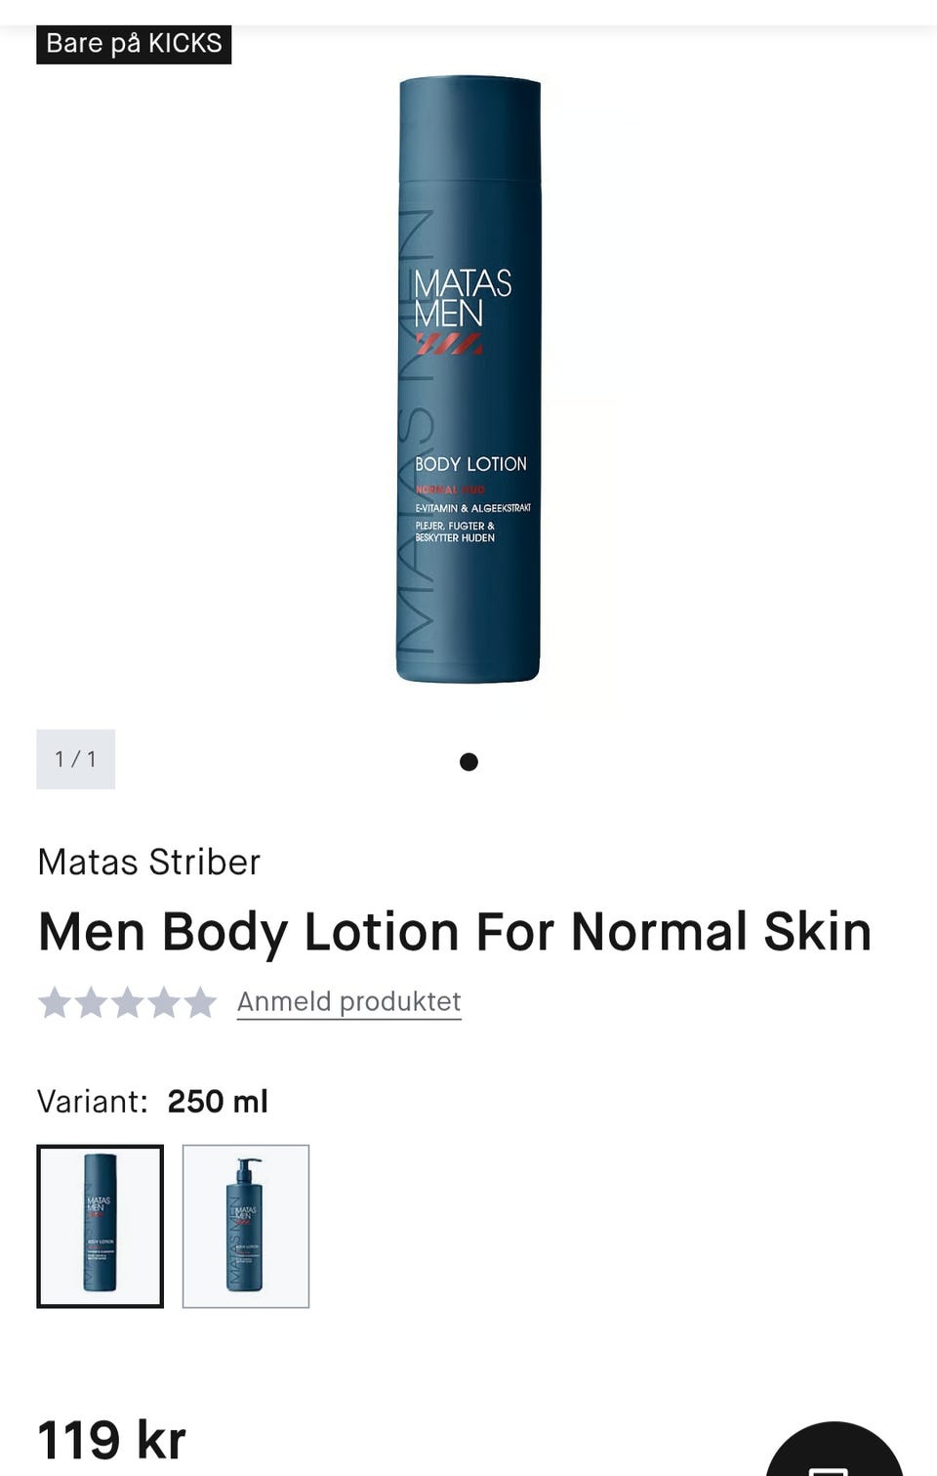Open the Matas Striber brand page
937x1476 pixels.
coord(148,863)
